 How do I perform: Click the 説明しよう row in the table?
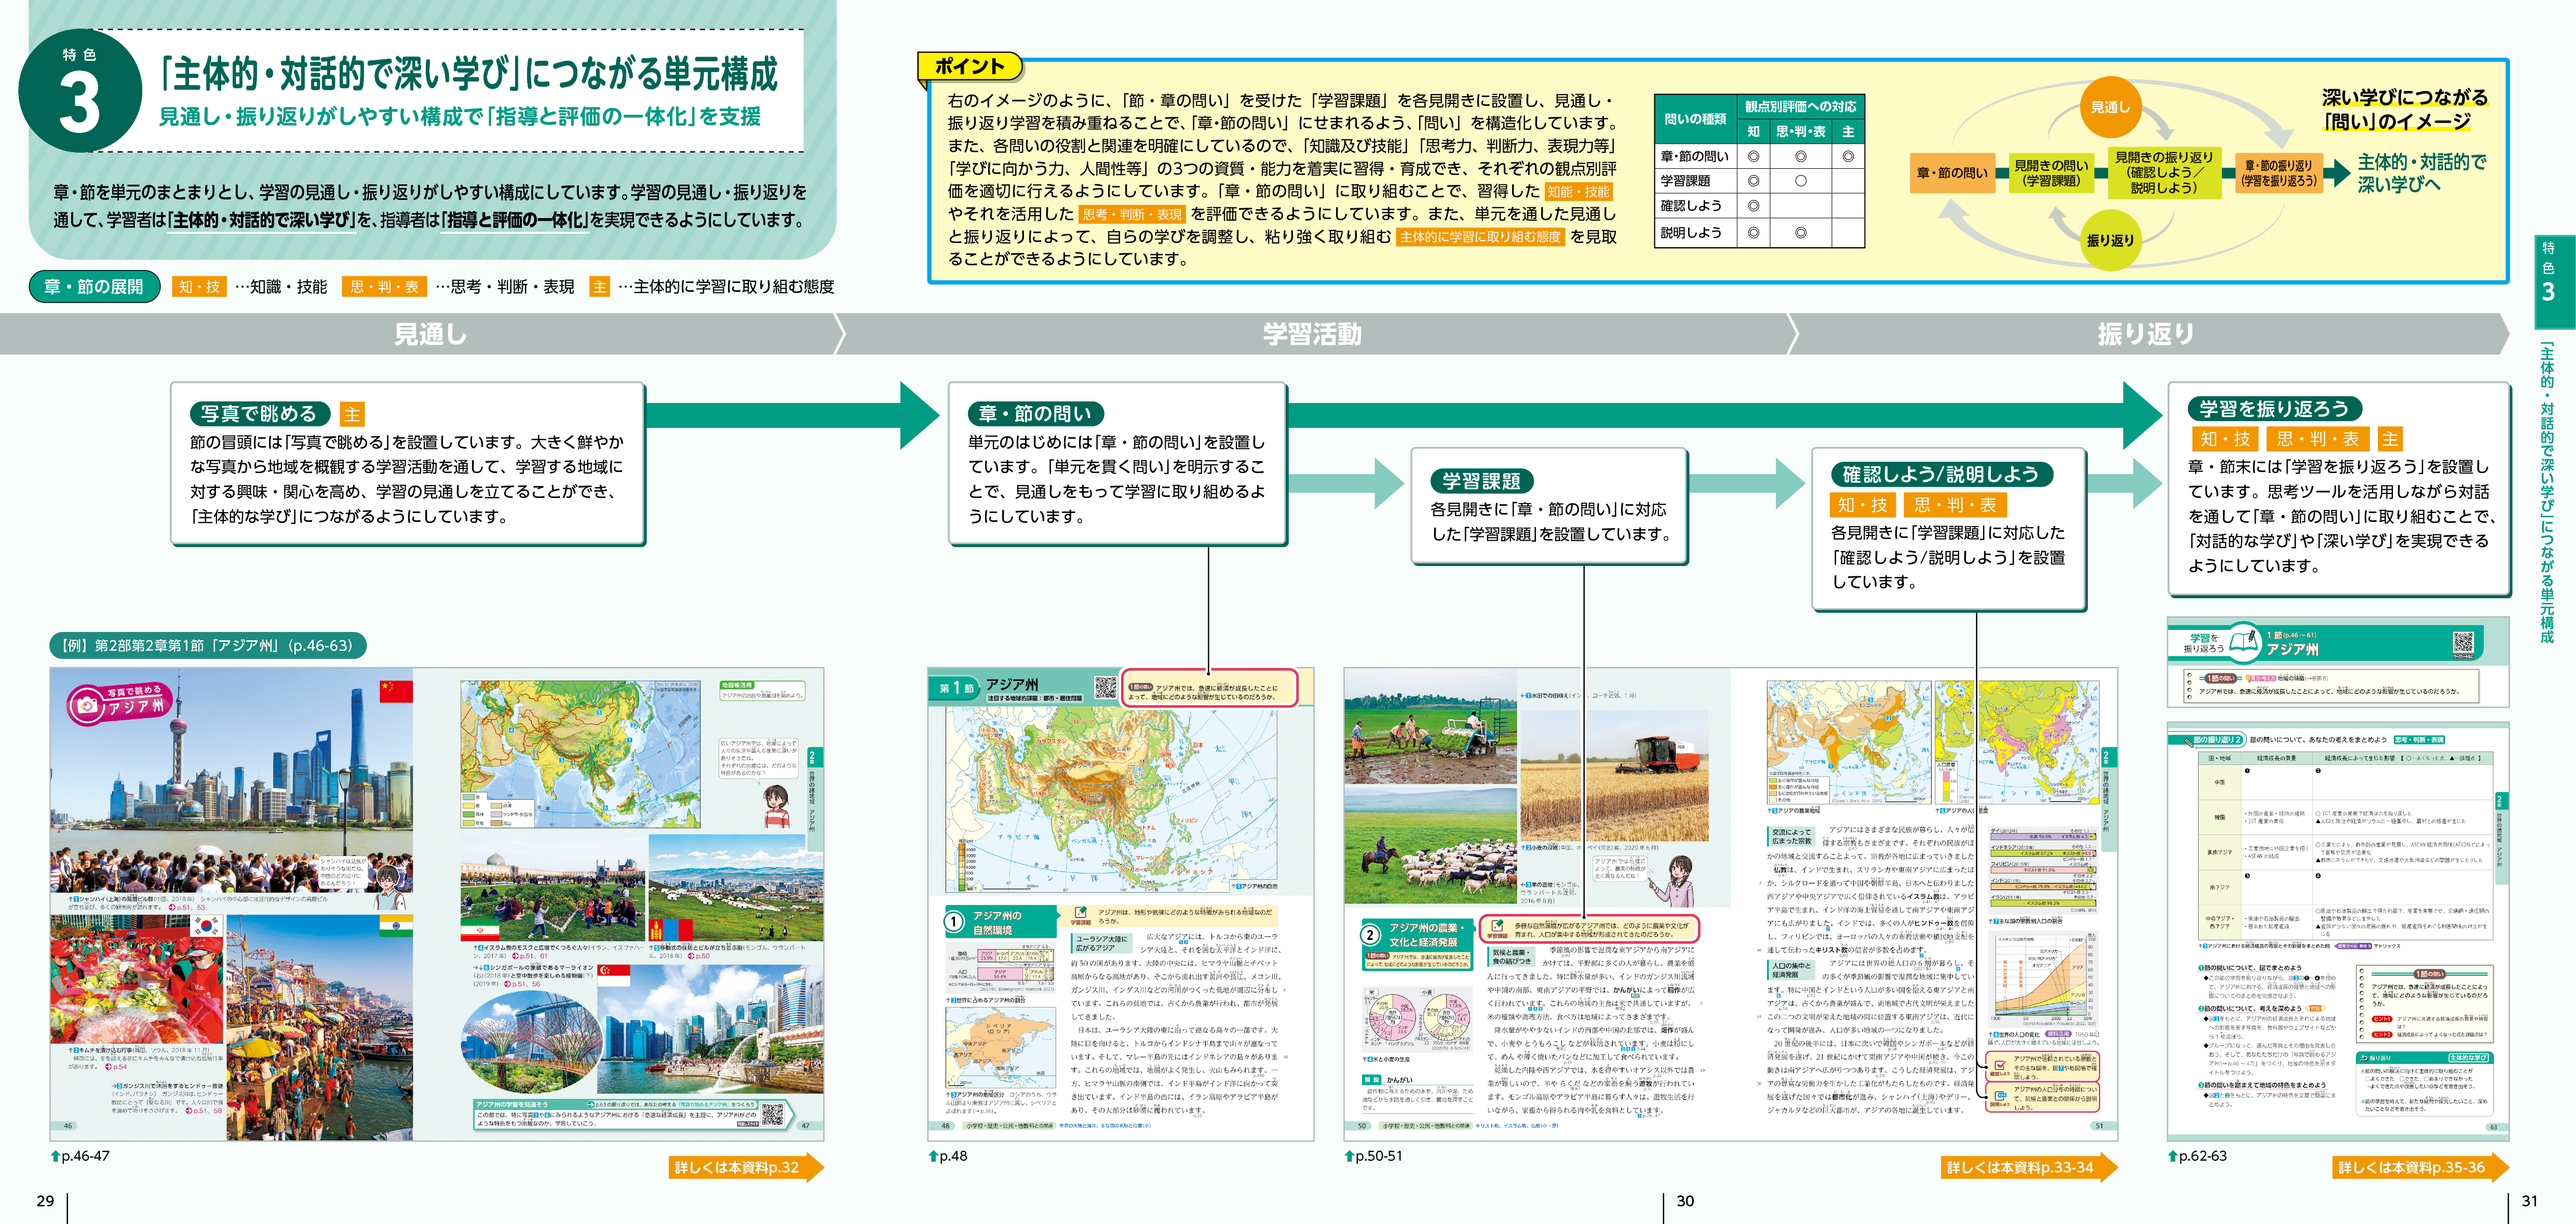1759,232
